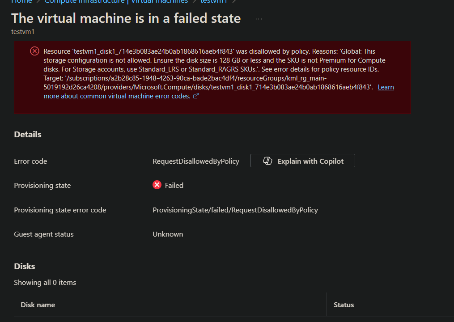Click the RequestDisallowedByPolicy error code value
The width and height of the screenshot is (454, 322).
pyautogui.click(x=196, y=161)
